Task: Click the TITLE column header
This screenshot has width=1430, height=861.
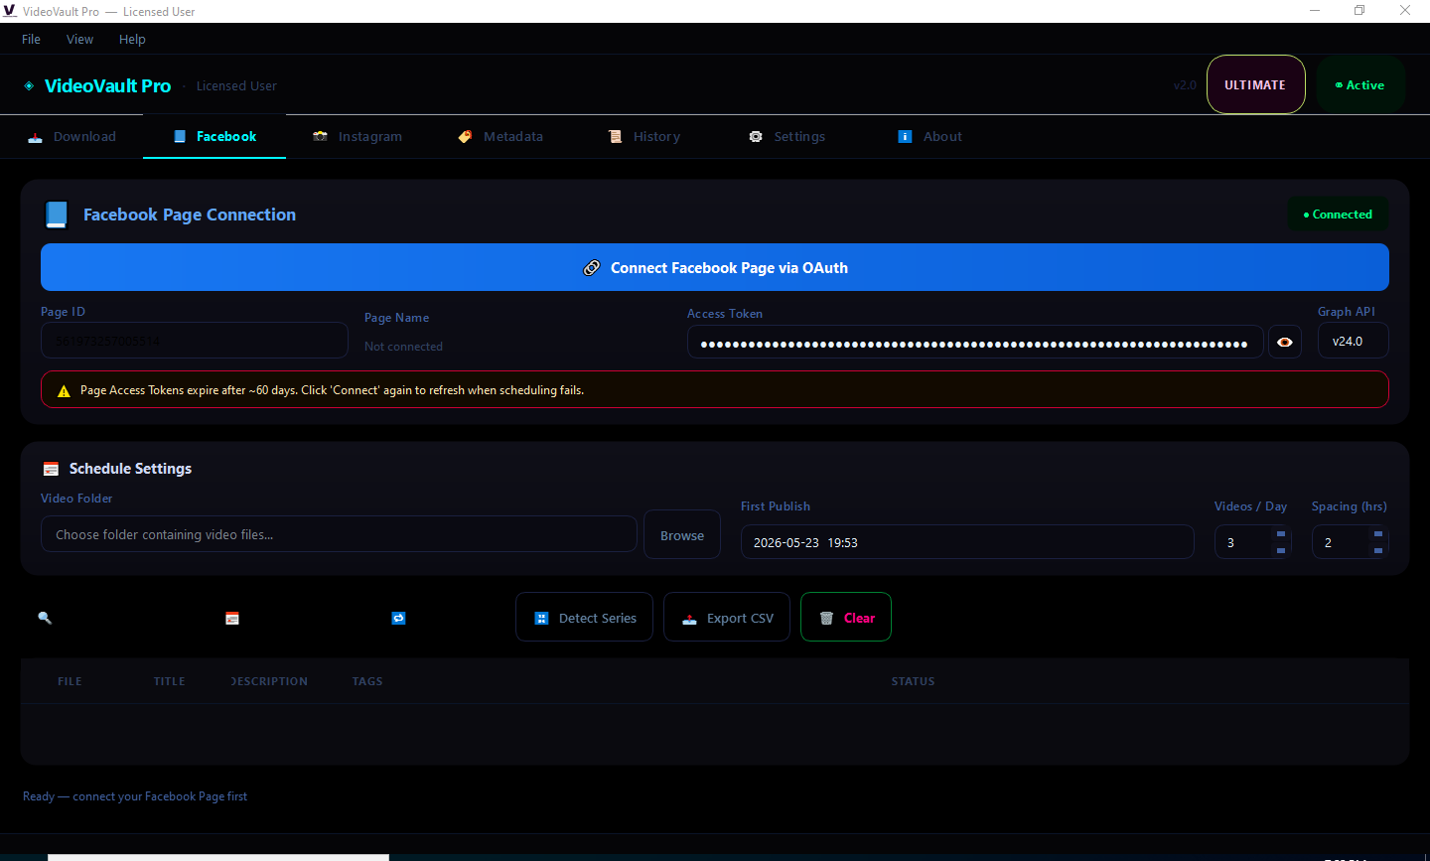Action: tap(170, 681)
